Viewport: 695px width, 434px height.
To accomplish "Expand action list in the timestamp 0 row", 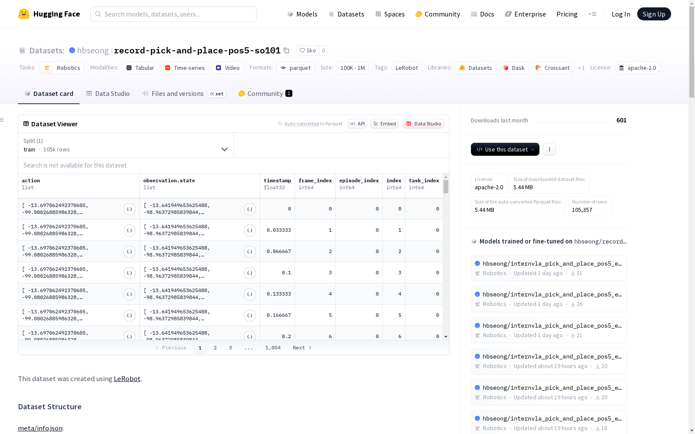I will coord(129,209).
